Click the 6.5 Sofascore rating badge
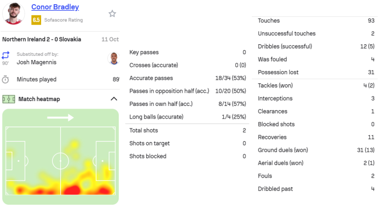This screenshot has height=207, width=380. (36, 20)
